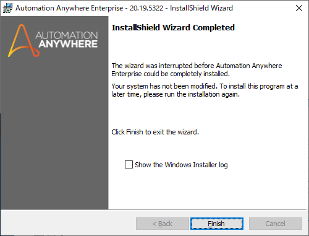Click the disabled Cancel button
This screenshot has height=236, width=309.
(276, 224)
